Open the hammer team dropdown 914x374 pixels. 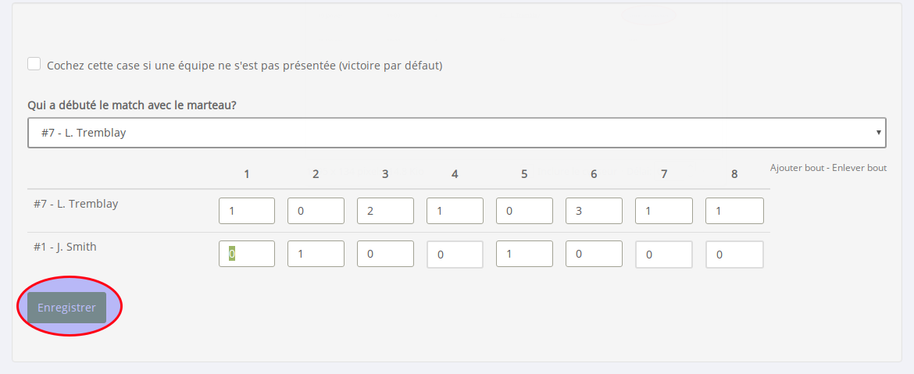[457, 133]
